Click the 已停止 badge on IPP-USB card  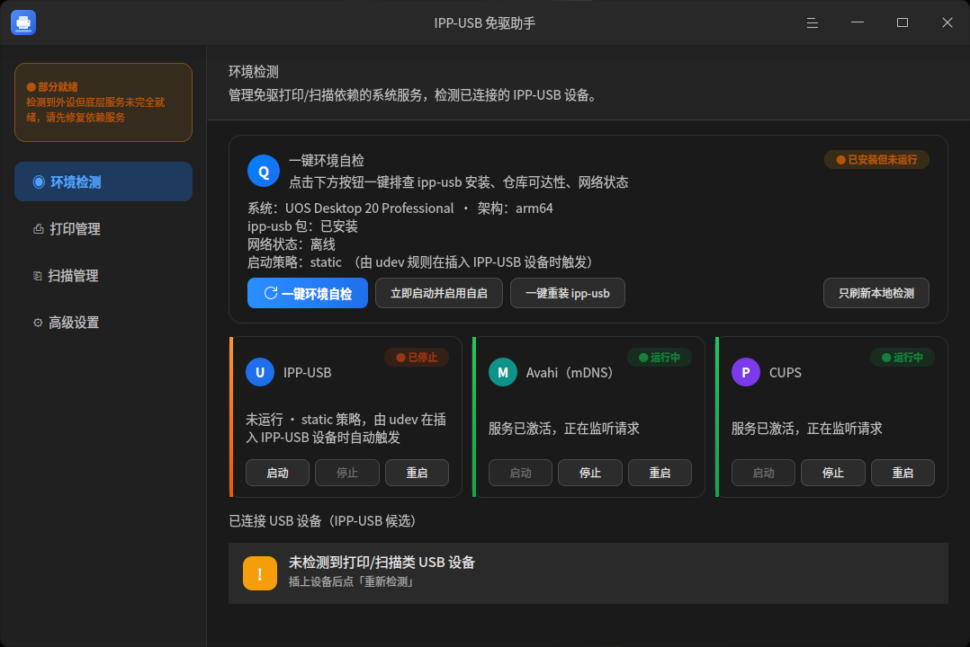(417, 357)
